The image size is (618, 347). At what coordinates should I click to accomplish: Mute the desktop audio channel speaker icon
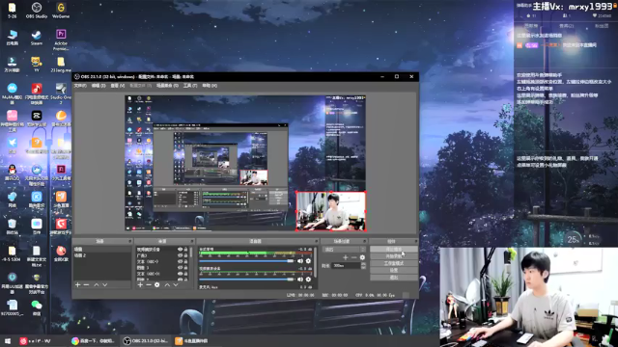coord(300,261)
